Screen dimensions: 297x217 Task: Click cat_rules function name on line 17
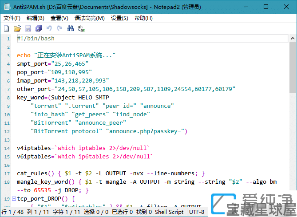coord(32,174)
